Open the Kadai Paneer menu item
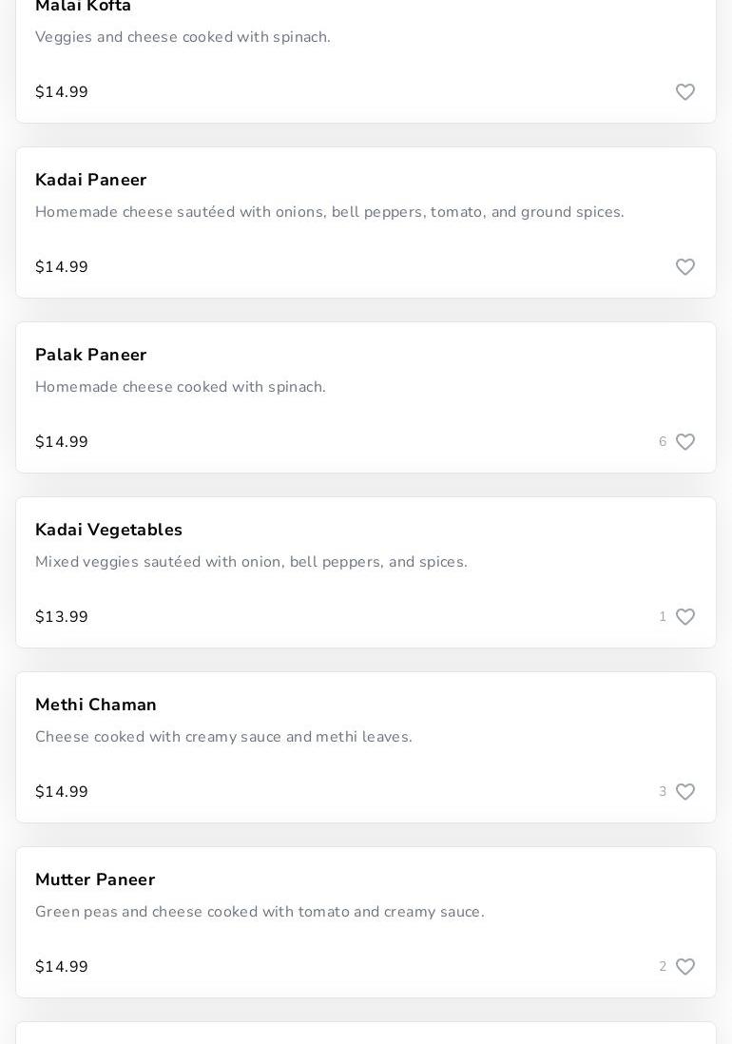Screen dimensions: 732x1044 (x=91, y=180)
